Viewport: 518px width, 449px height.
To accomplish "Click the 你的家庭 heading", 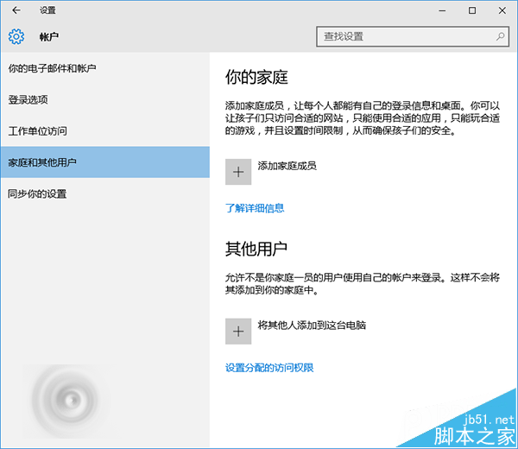I will point(256,78).
